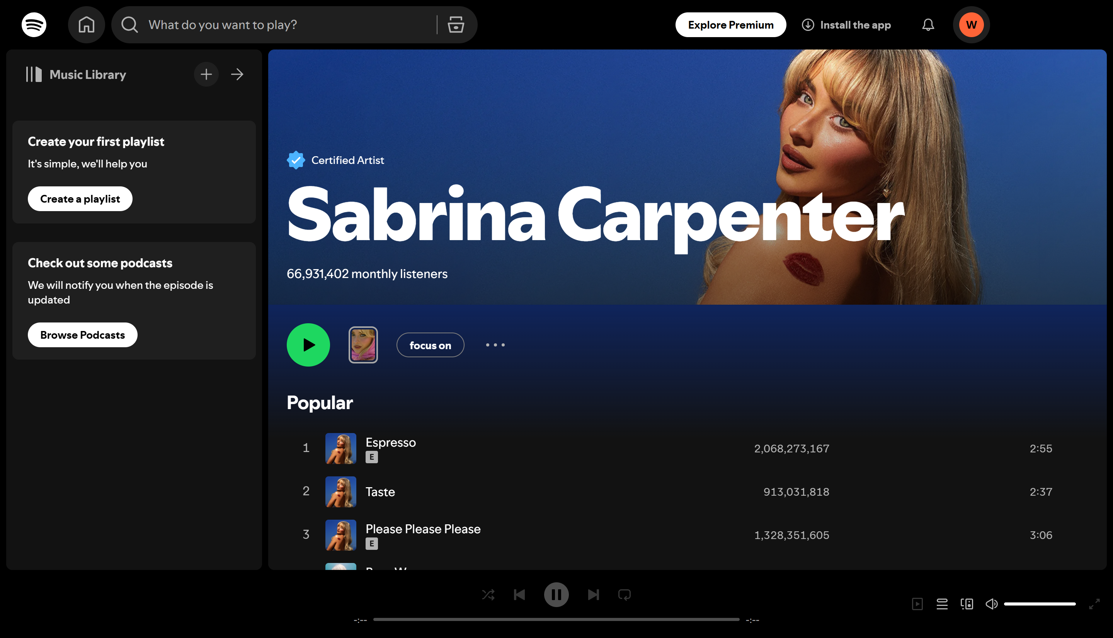Open notifications bell icon
This screenshot has height=638, width=1113.
click(928, 25)
